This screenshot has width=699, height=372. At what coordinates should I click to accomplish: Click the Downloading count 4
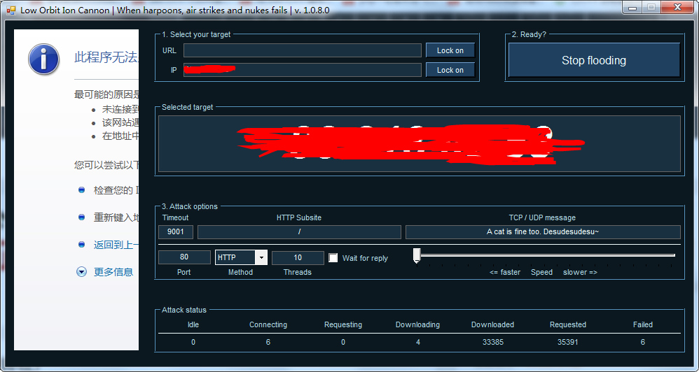click(x=417, y=342)
